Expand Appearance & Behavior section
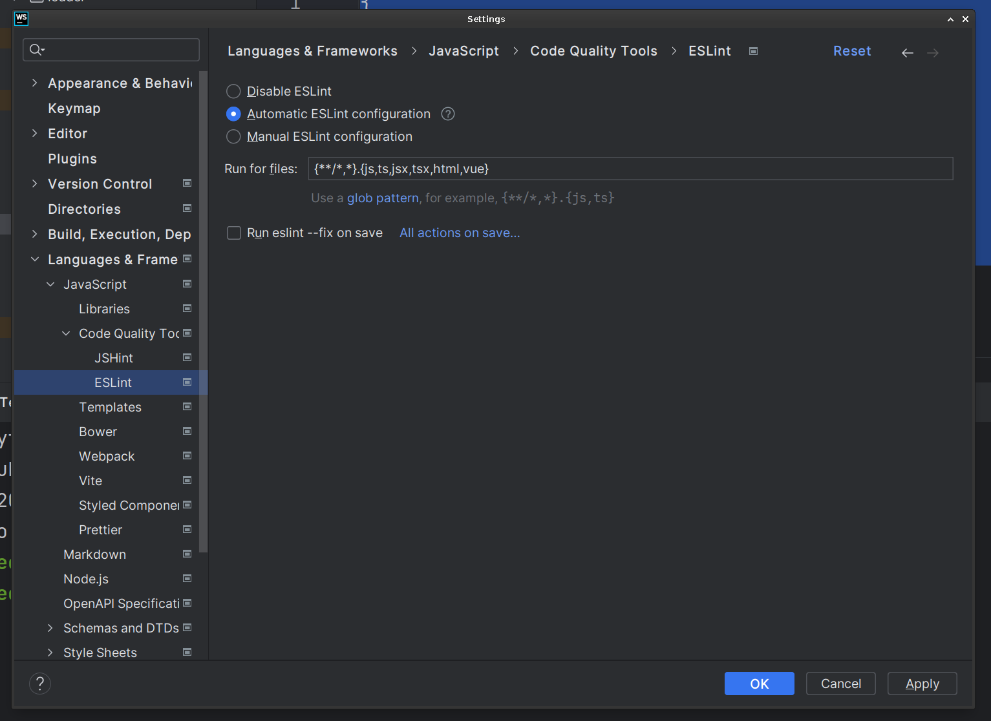 click(35, 83)
